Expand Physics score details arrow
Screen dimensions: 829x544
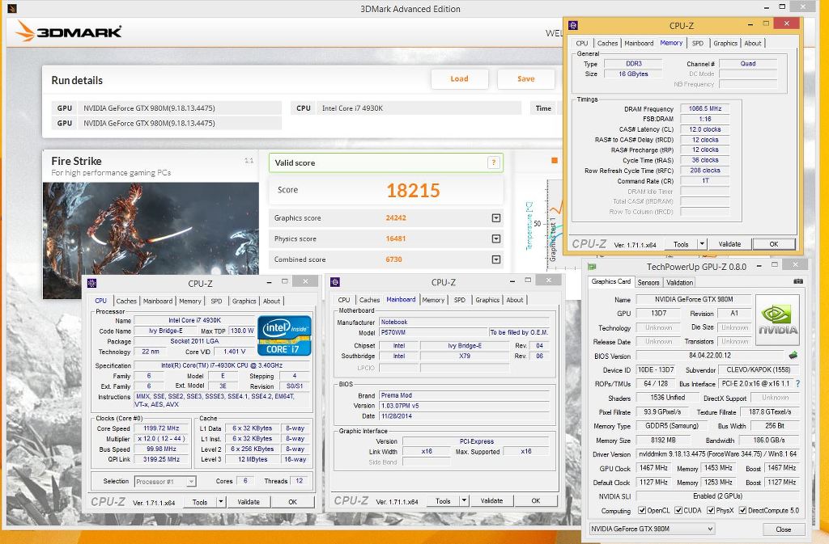496,238
